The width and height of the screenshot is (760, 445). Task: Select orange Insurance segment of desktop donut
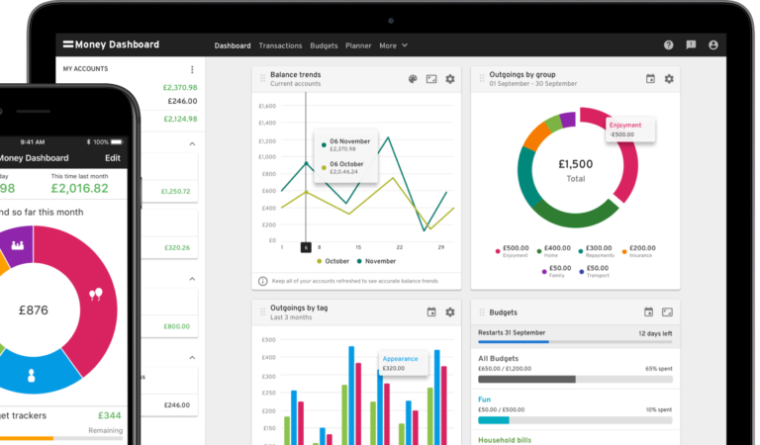pyautogui.click(x=537, y=135)
